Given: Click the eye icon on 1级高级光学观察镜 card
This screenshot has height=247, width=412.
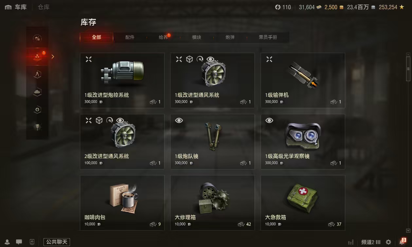Looking at the screenshot, I should pos(269,120).
